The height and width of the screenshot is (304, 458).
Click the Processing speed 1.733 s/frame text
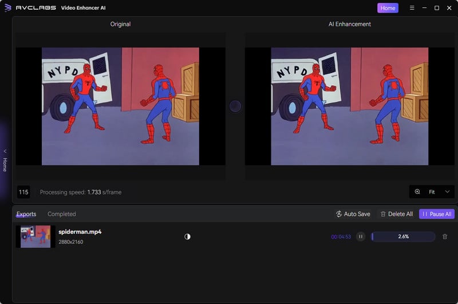tap(81, 192)
